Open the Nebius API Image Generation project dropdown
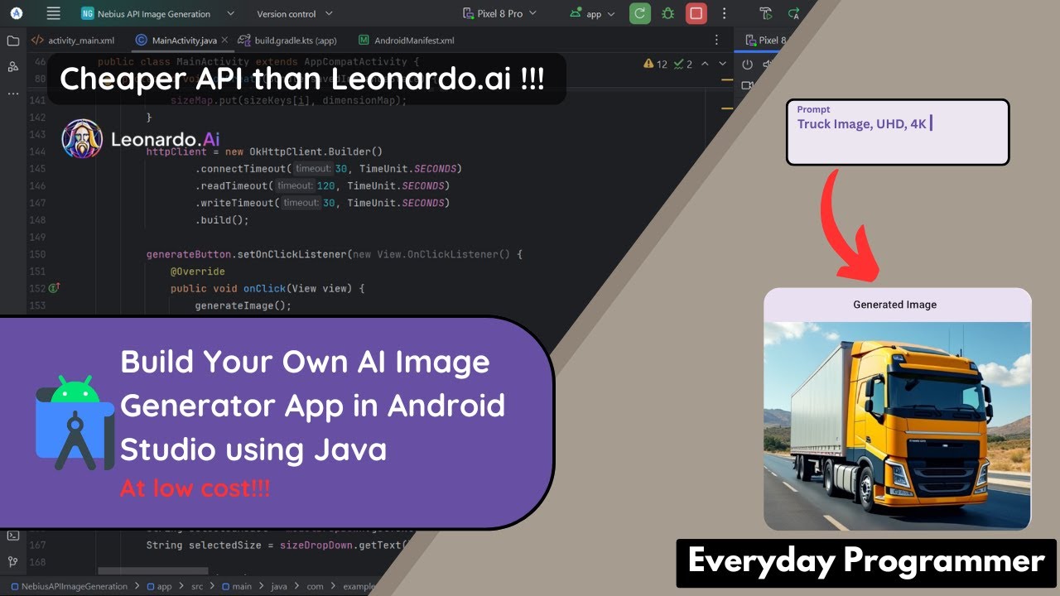Image resolution: width=1060 pixels, height=596 pixels. point(157,13)
